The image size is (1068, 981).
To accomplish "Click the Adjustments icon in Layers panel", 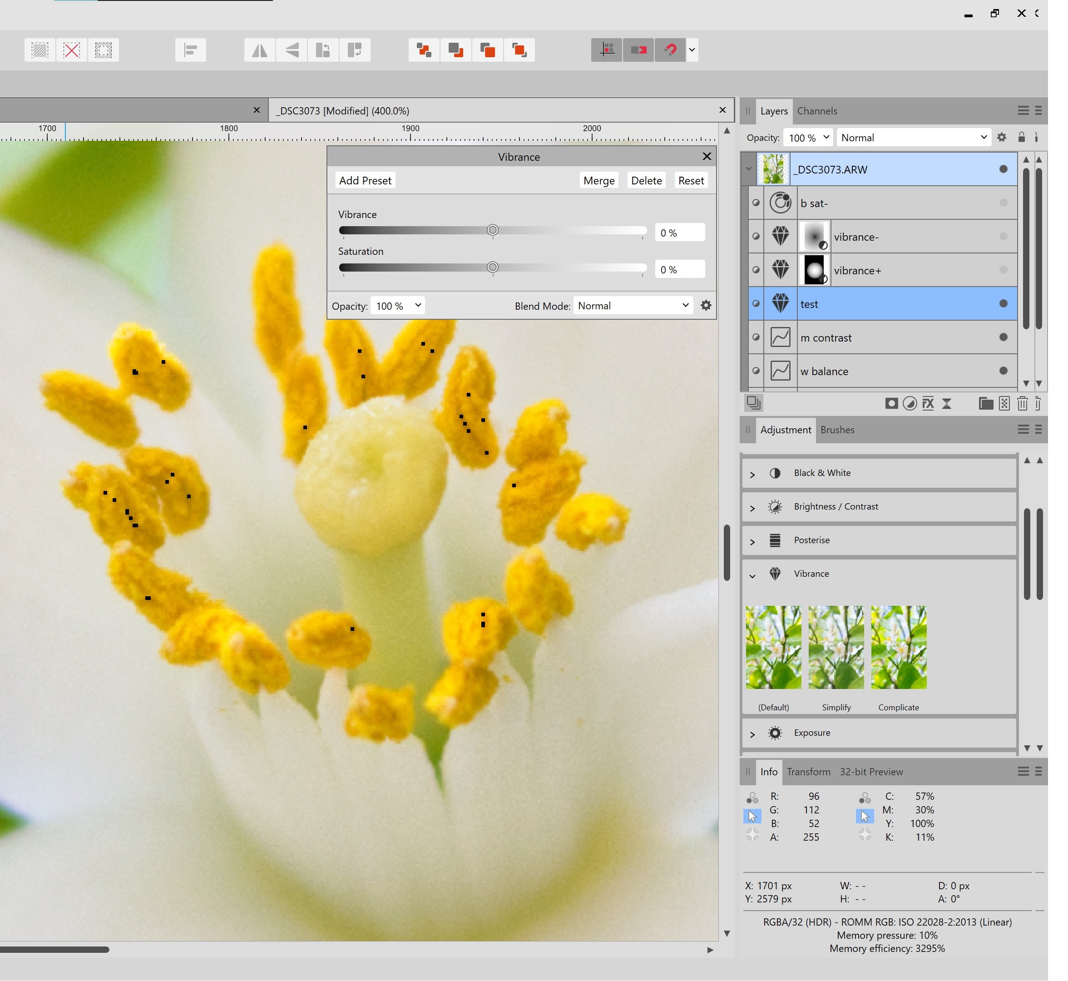I will [x=910, y=404].
